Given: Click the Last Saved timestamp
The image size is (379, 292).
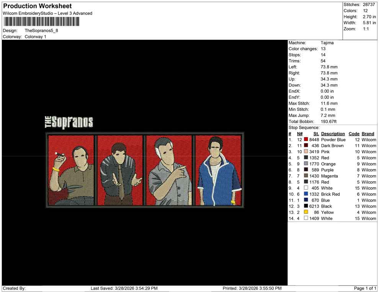Looking at the screenshot, I should pyautogui.click(x=124, y=288).
